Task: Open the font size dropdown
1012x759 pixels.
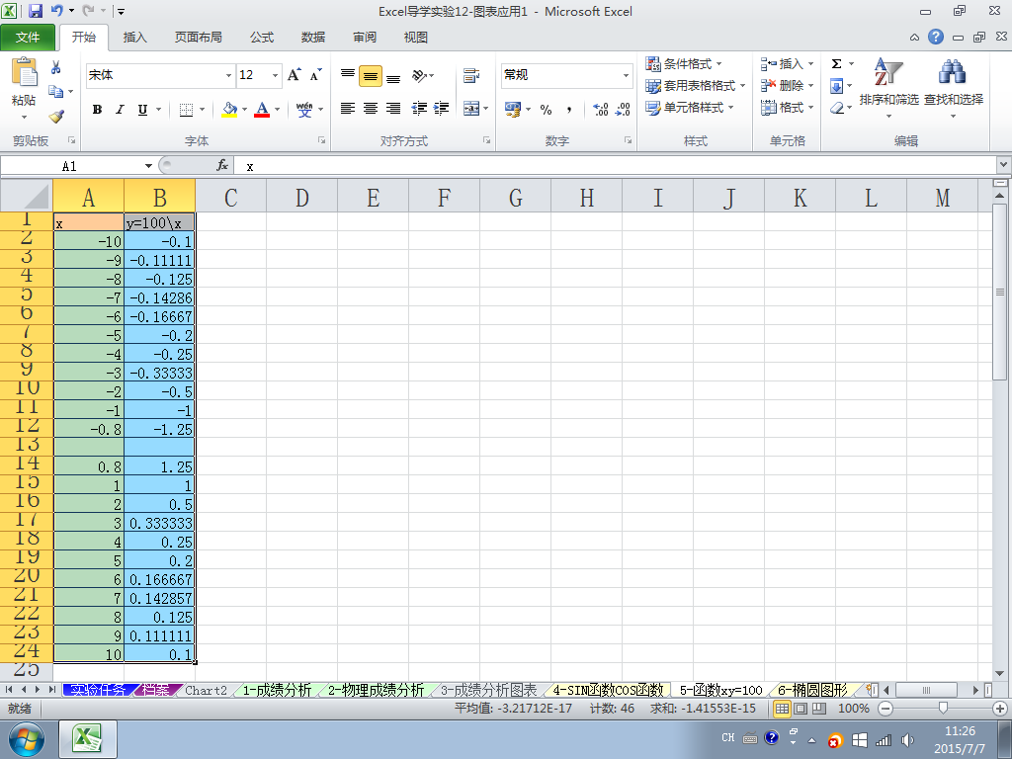Action: (x=275, y=75)
